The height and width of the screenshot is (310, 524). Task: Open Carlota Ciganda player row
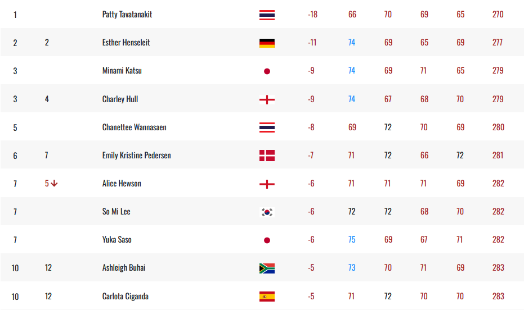click(x=262, y=296)
